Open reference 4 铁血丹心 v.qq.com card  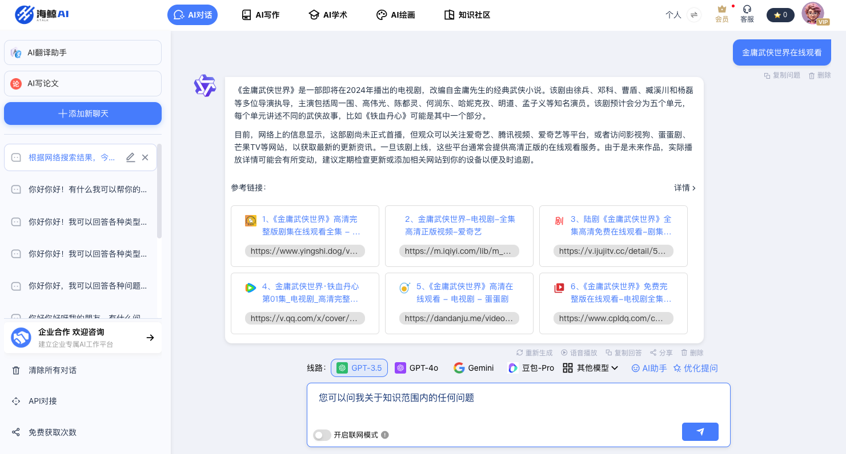(x=305, y=303)
